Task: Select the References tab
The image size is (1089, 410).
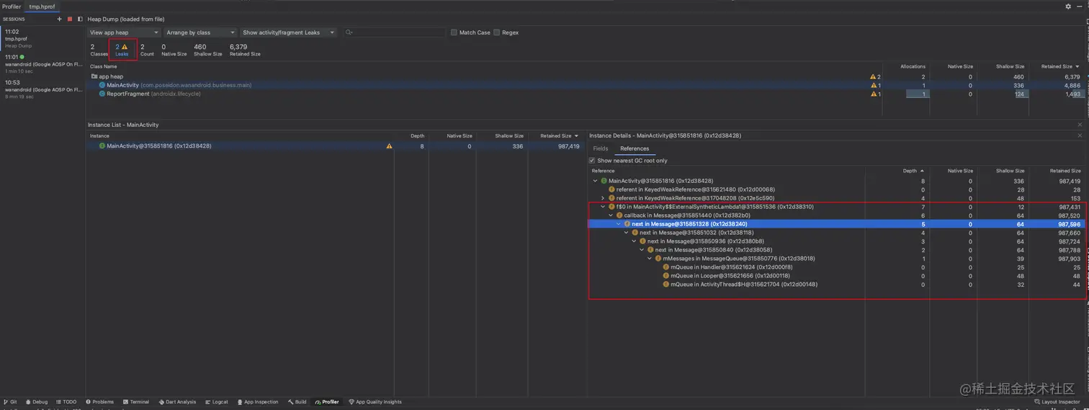Action: pos(635,148)
